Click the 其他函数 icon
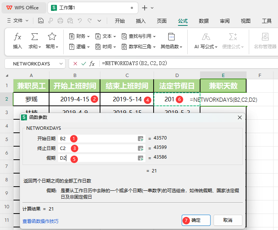The width and height of the screenshot is (278, 230). 171,37
